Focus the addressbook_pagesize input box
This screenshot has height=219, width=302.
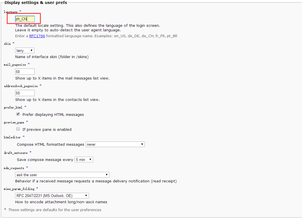click(x=25, y=93)
